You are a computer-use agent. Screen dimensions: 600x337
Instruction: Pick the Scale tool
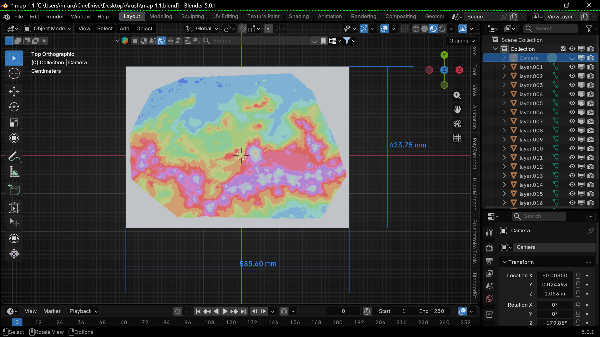14,123
